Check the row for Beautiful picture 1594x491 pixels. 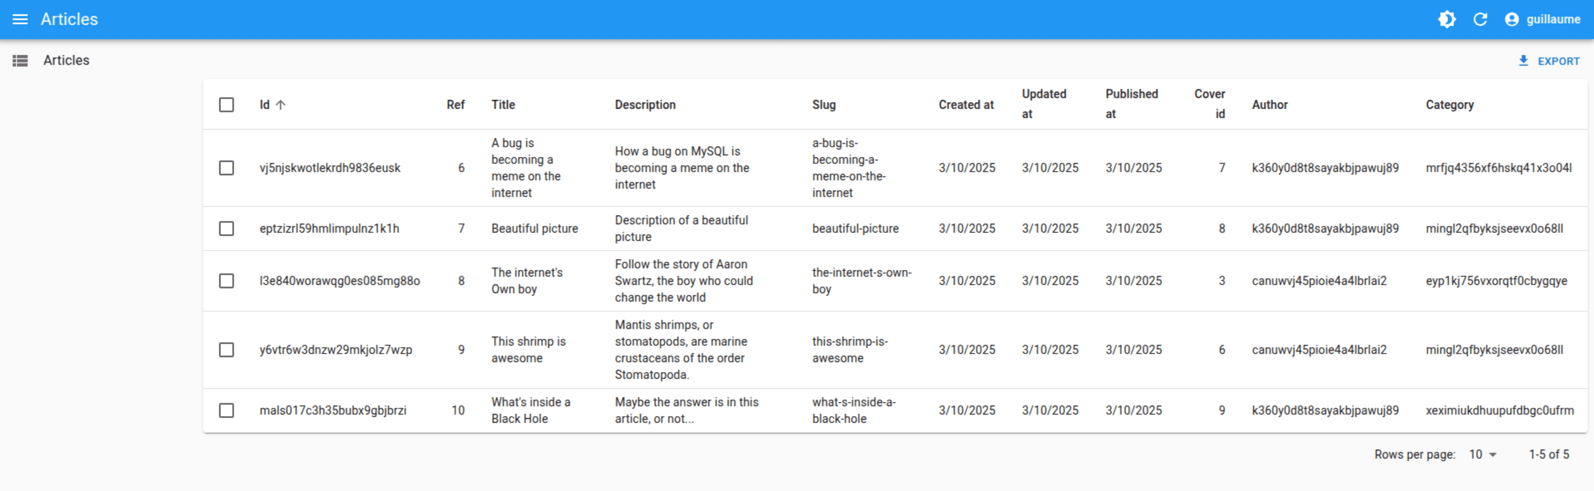click(226, 228)
